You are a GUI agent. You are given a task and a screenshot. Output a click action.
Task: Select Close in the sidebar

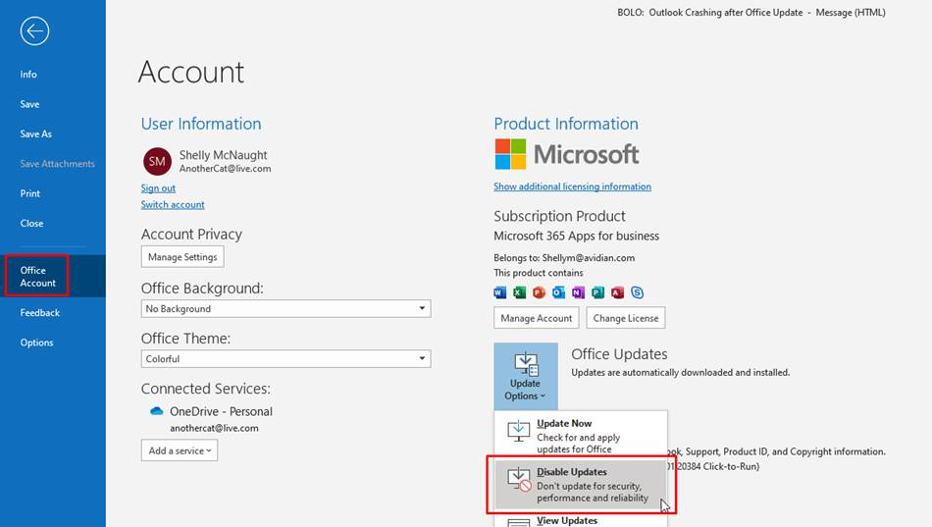click(31, 223)
